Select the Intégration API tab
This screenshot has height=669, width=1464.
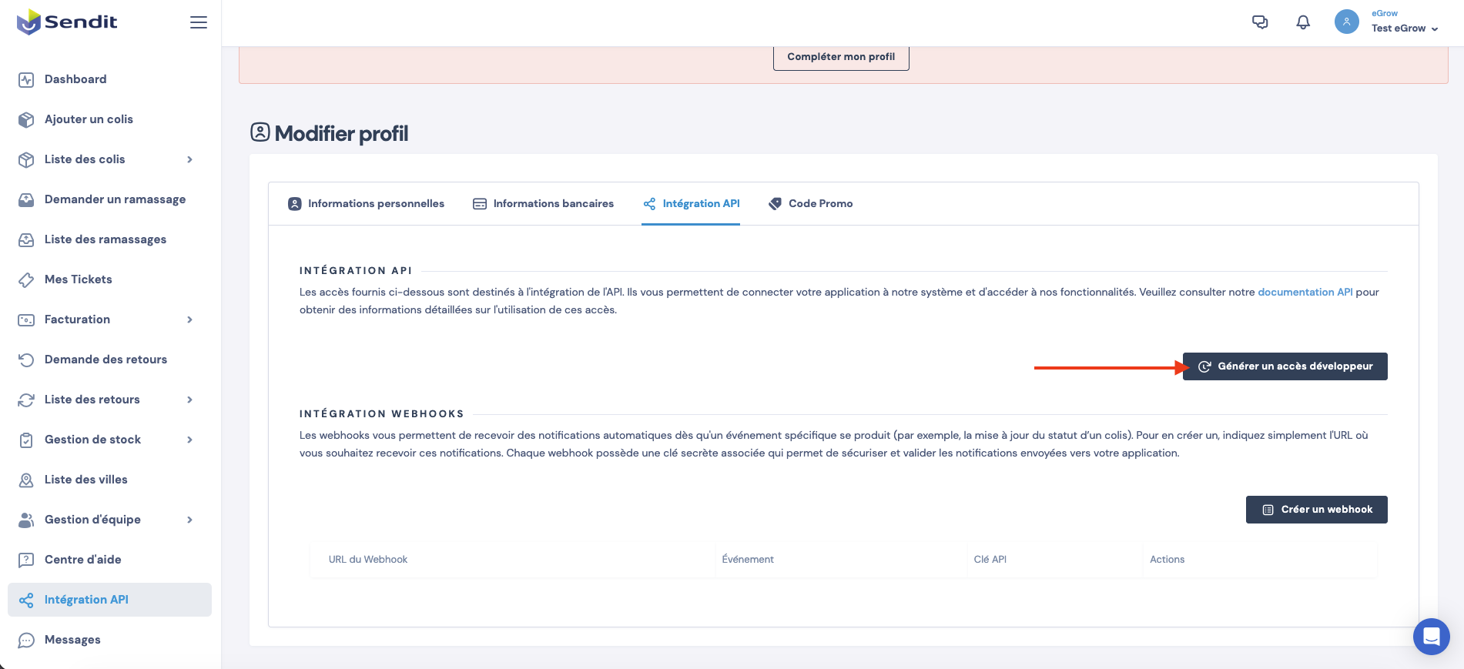(x=691, y=204)
